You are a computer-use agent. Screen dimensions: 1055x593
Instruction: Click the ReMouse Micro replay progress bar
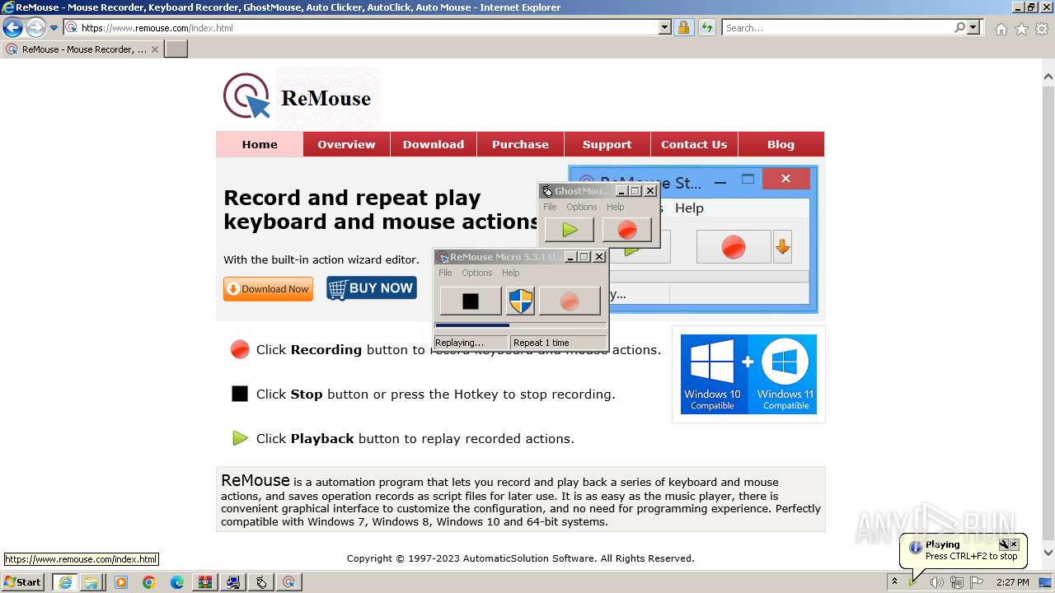[x=521, y=325]
